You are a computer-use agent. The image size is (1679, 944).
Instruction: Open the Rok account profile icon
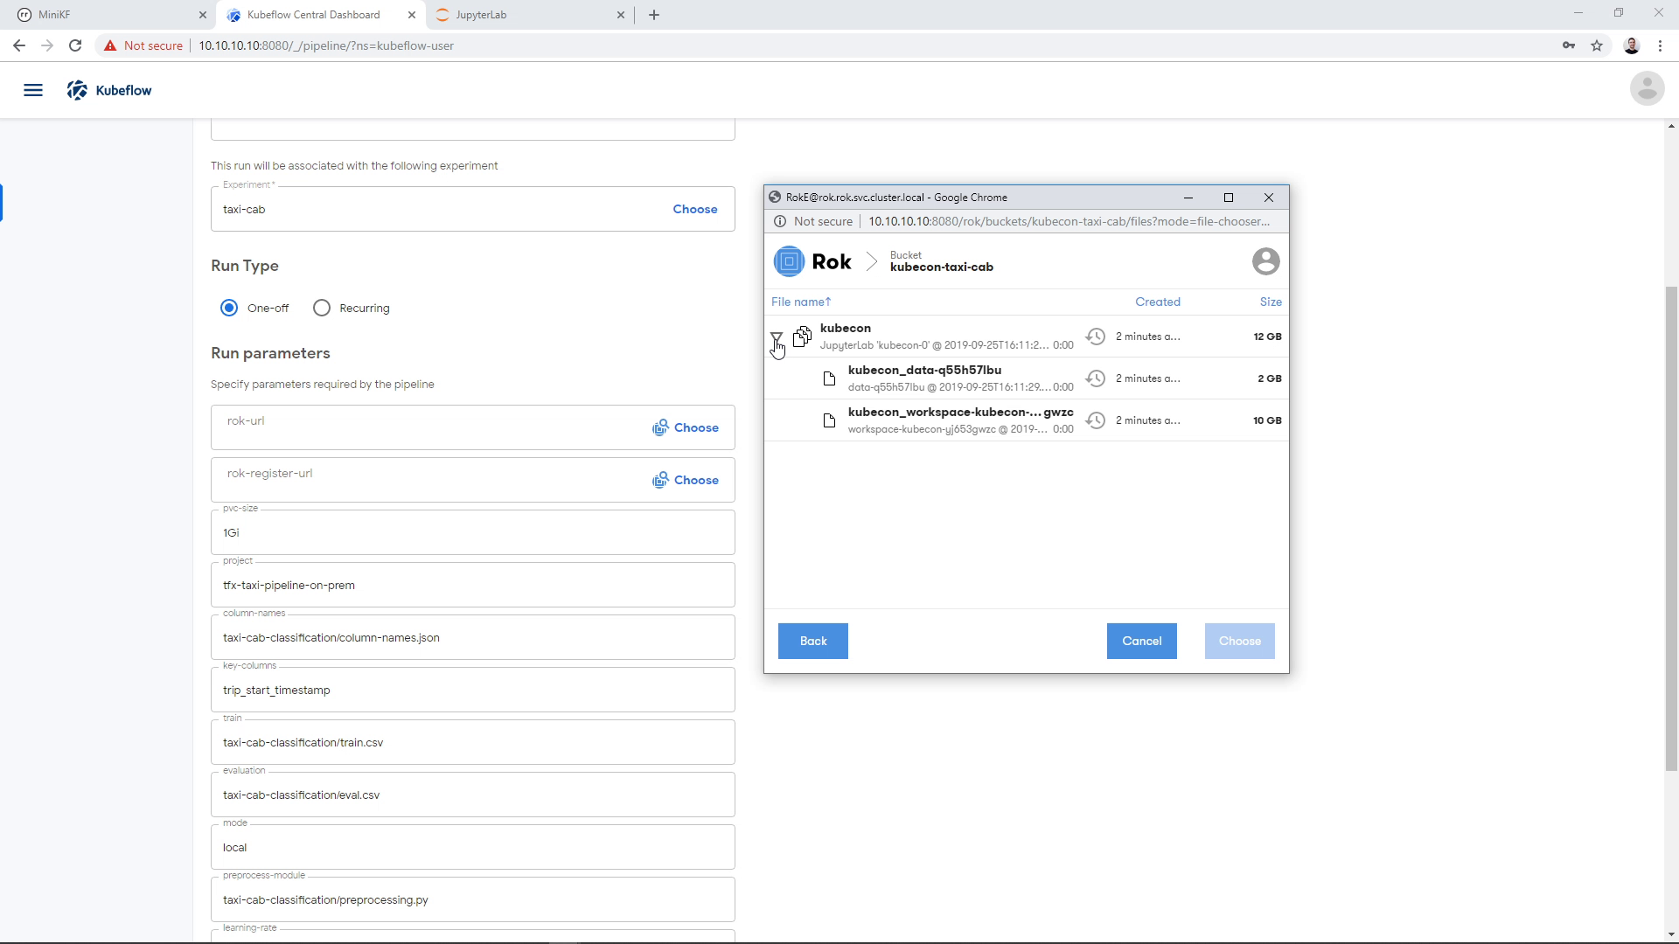tap(1265, 261)
